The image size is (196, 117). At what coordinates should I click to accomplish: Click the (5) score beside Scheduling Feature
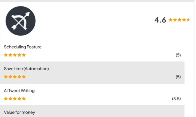pyautogui.click(x=178, y=55)
